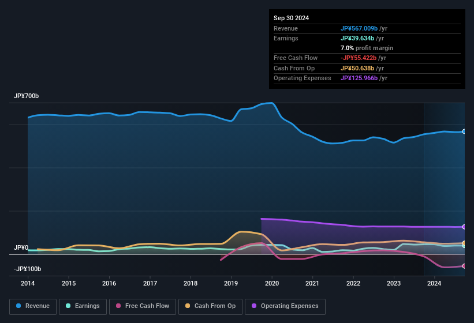This screenshot has height=323, width=474.
Task: Click the Free Cash Flow end marker
Action: pyautogui.click(x=464, y=266)
